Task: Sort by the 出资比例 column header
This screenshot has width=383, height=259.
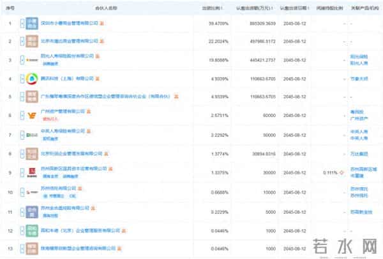Action: (x=212, y=8)
